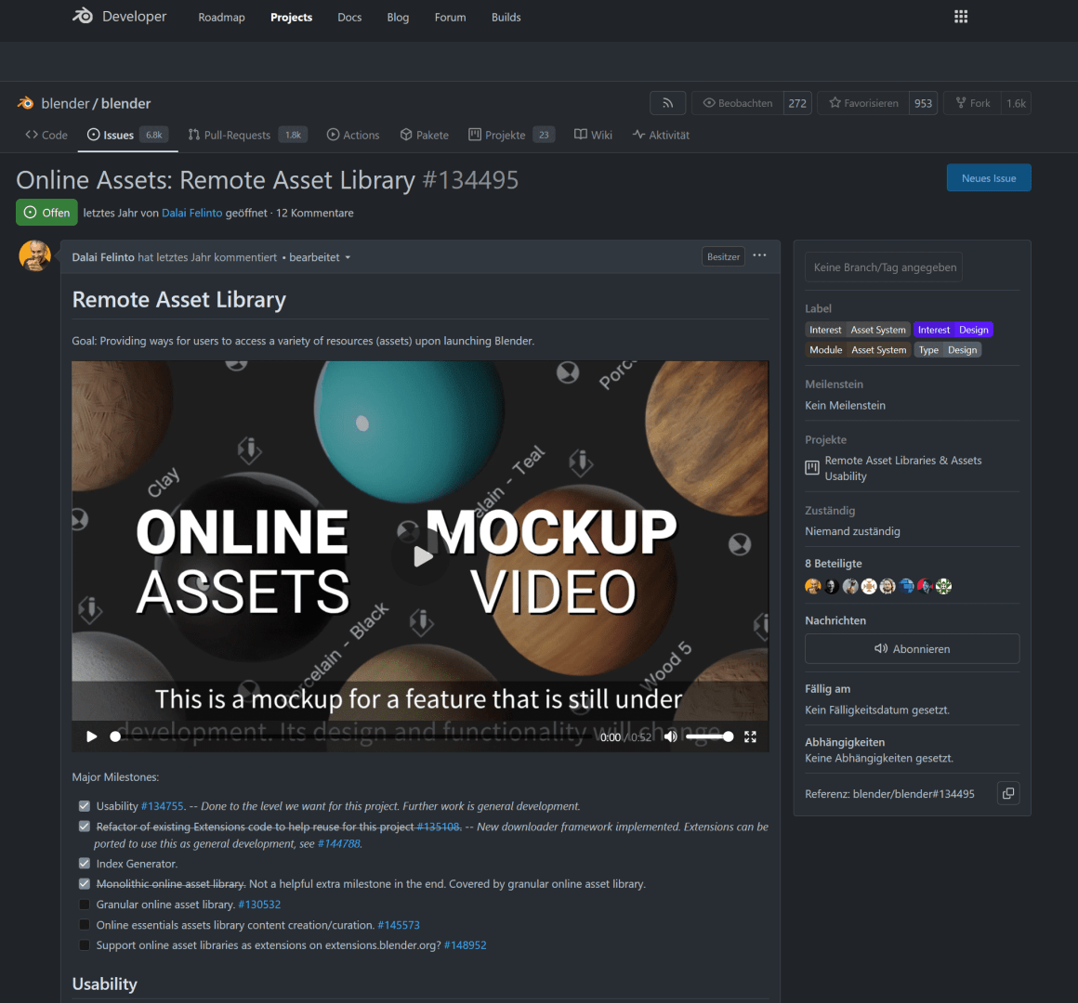
Task: Click the Module Asset System label
Action: pyautogui.click(x=858, y=350)
